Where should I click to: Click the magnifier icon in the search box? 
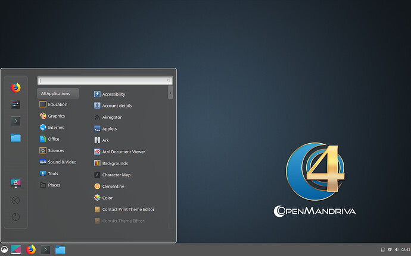(x=169, y=81)
